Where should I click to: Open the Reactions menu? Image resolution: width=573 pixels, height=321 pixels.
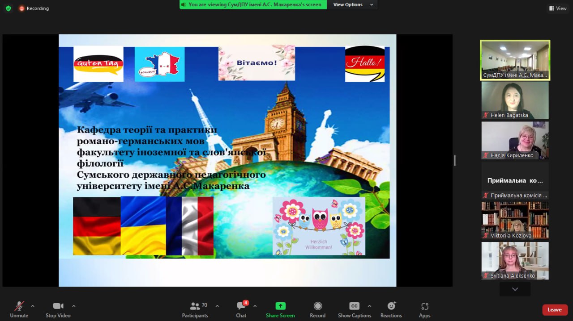click(x=391, y=309)
